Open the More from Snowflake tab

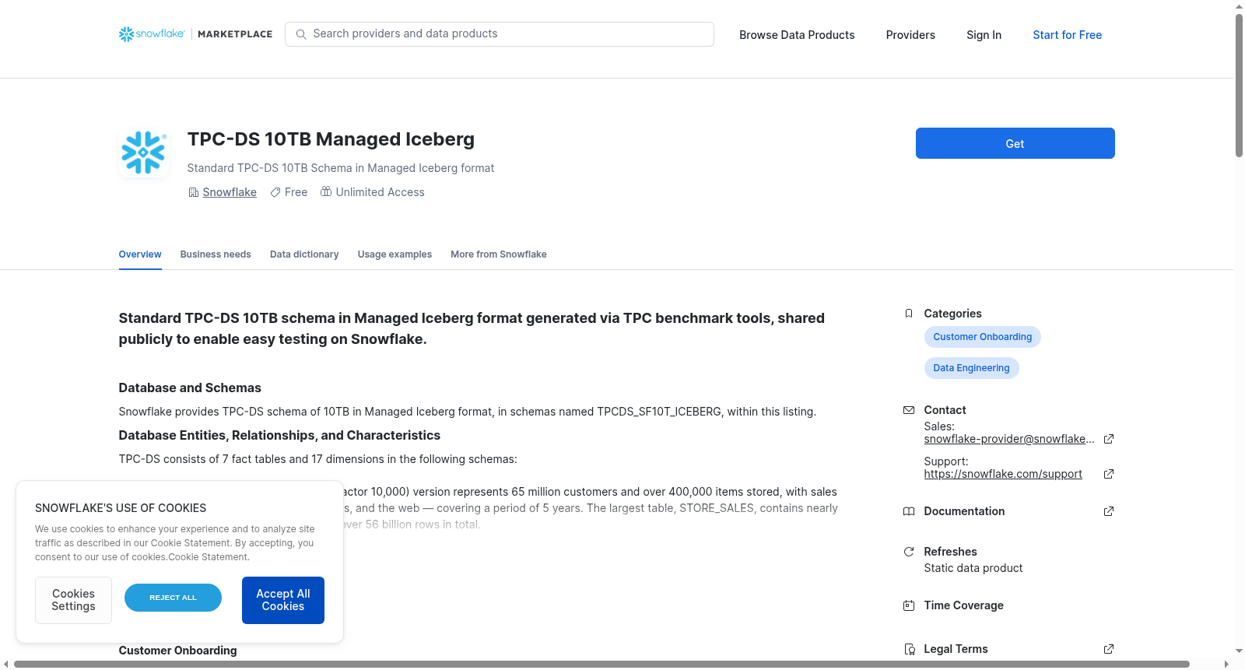[x=499, y=254]
